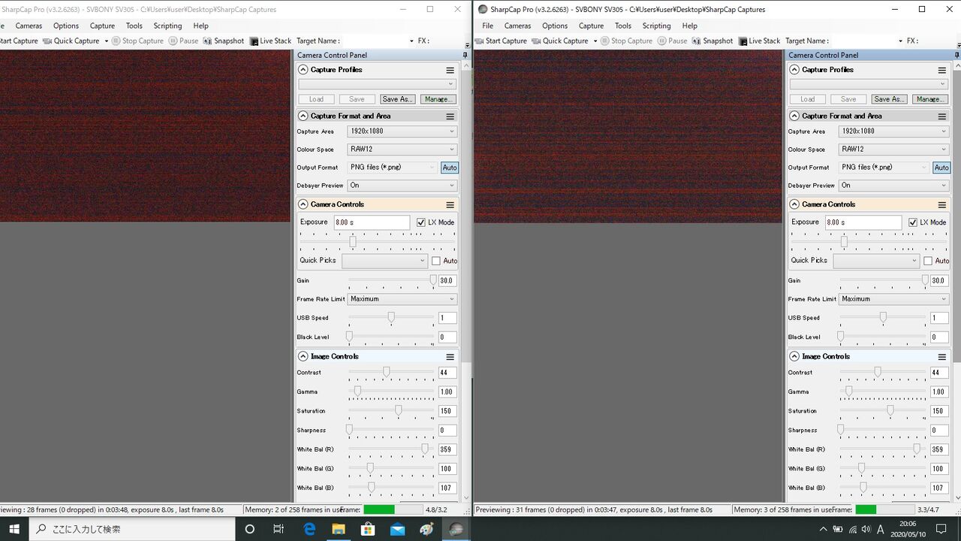Click the Contrast slider thumb in right window
This screenshot has width=961, height=541.
(878, 373)
